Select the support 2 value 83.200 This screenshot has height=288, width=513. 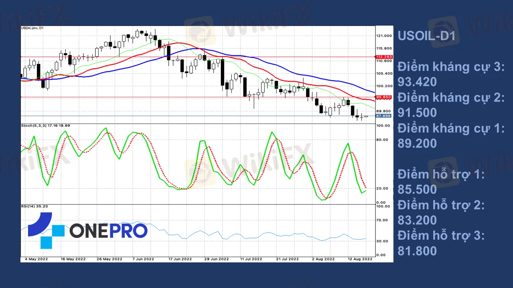tap(417, 220)
